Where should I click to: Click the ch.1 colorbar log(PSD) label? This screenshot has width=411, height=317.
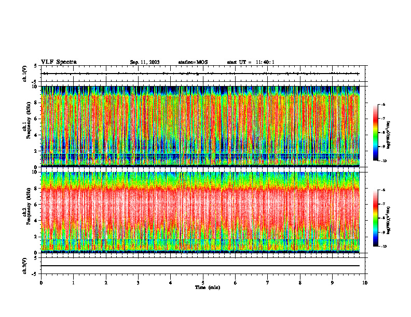pos(389,135)
